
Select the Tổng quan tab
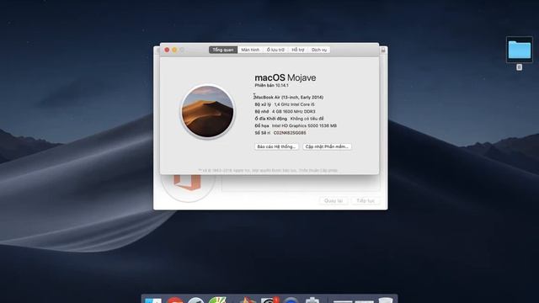(222, 50)
